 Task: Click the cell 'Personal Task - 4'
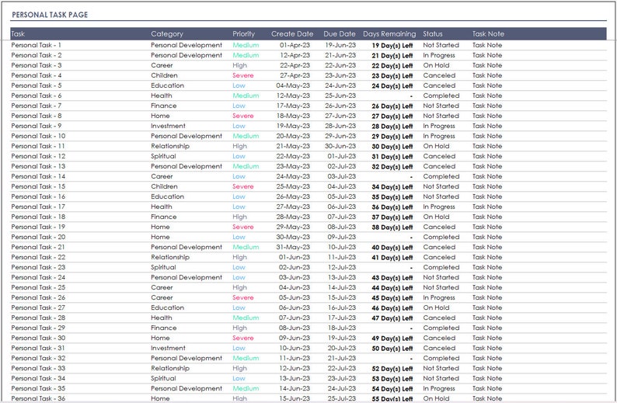(37, 75)
